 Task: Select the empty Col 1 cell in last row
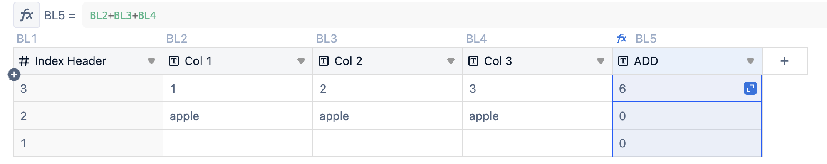click(238, 143)
